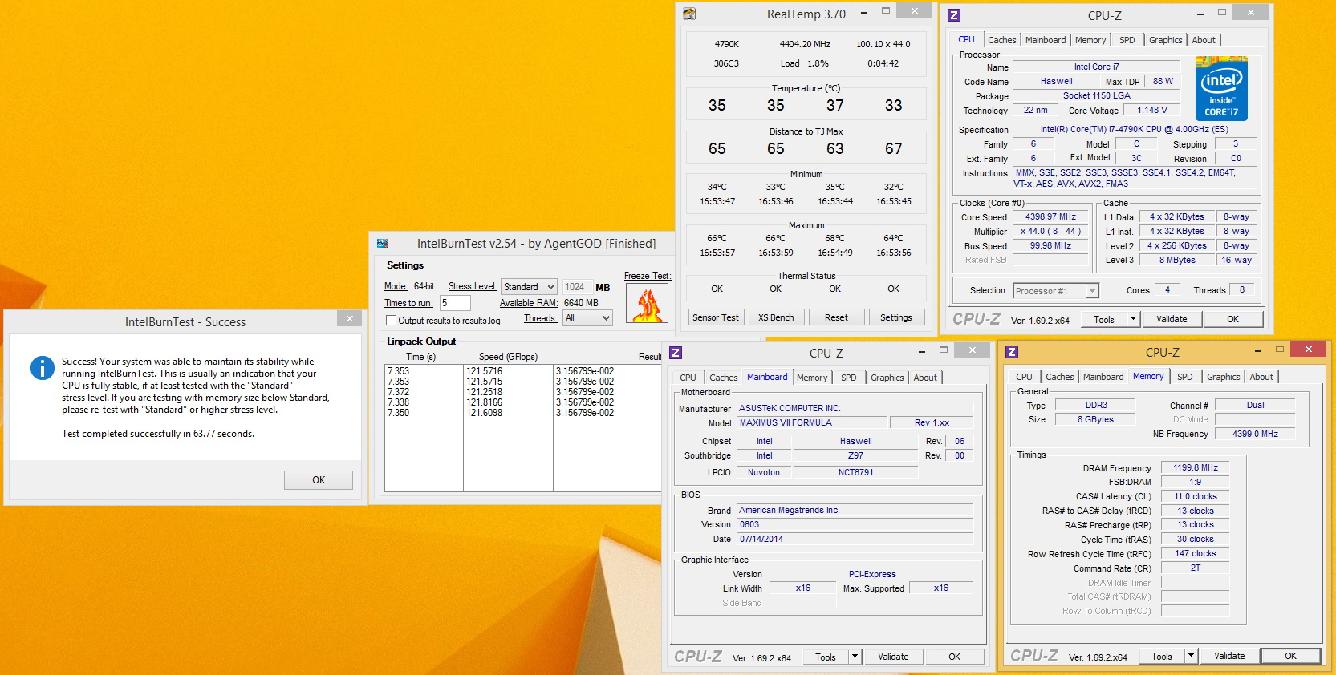Open the Threads dropdown set to All
Screen dimensions: 1336x675
587,318
